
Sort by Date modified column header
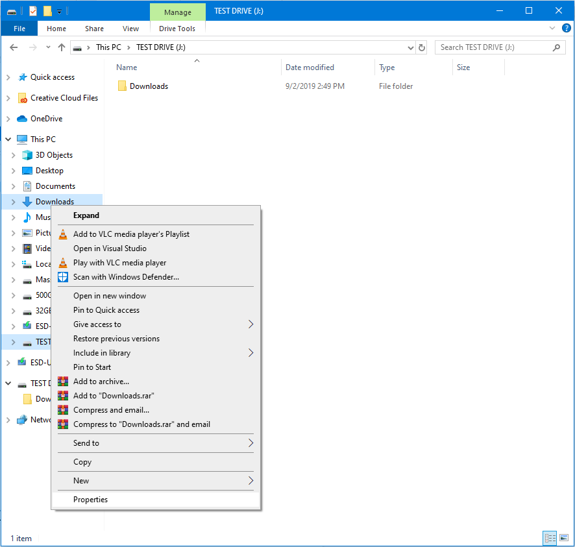click(310, 67)
